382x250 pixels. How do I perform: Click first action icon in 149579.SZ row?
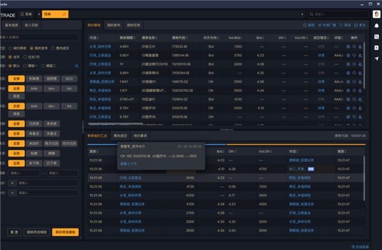[348, 81]
